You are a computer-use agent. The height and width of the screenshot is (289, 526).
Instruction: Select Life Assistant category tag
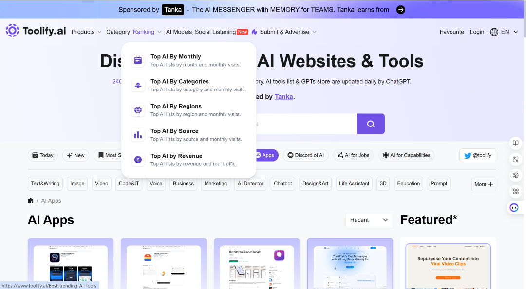coord(354,184)
